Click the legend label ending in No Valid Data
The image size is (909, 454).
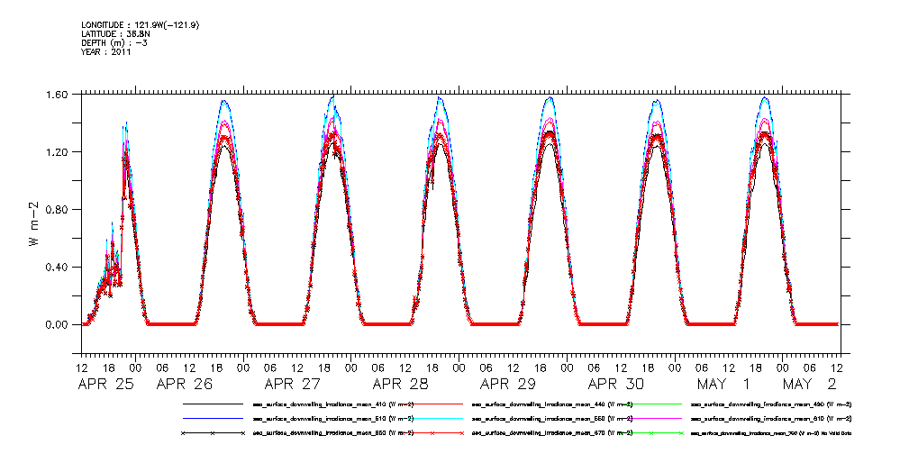[x=771, y=433]
